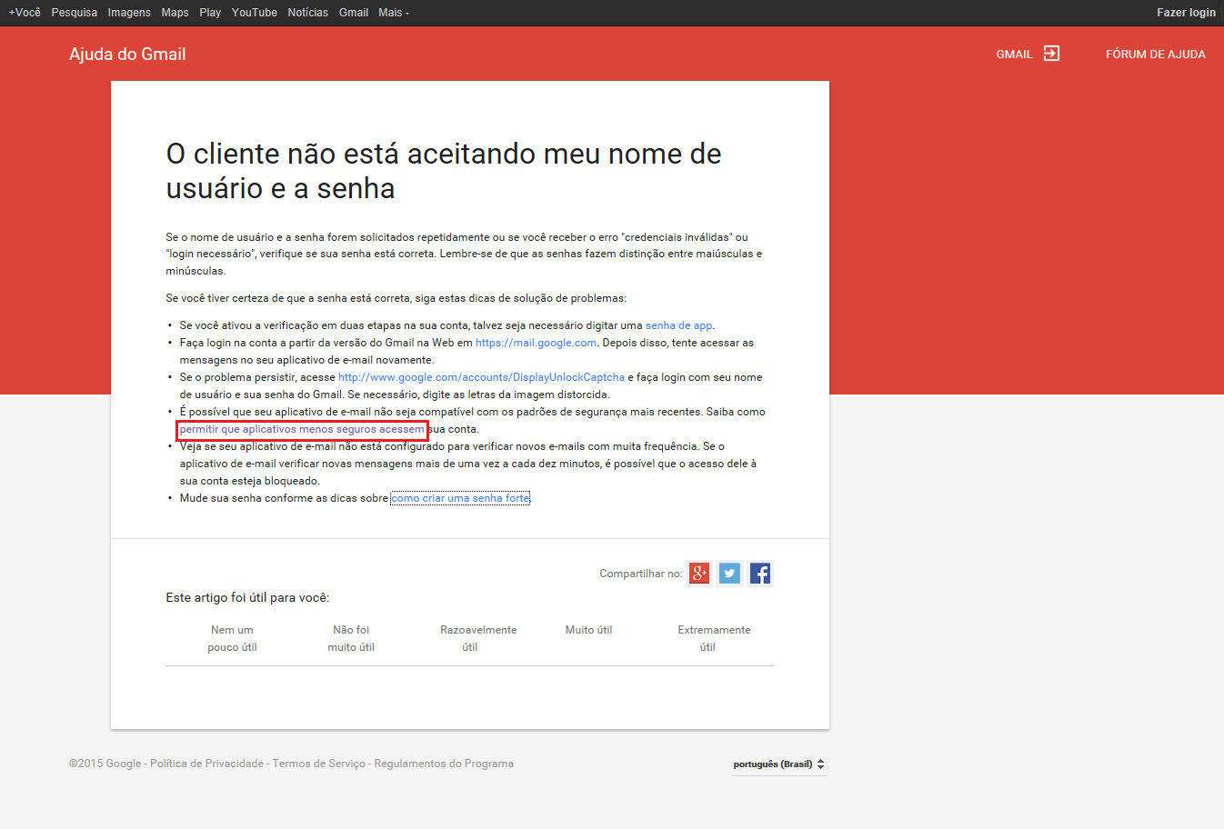This screenshot has width=1224, height=829.
Task: Share article on Google Plus
Action: 699,574
